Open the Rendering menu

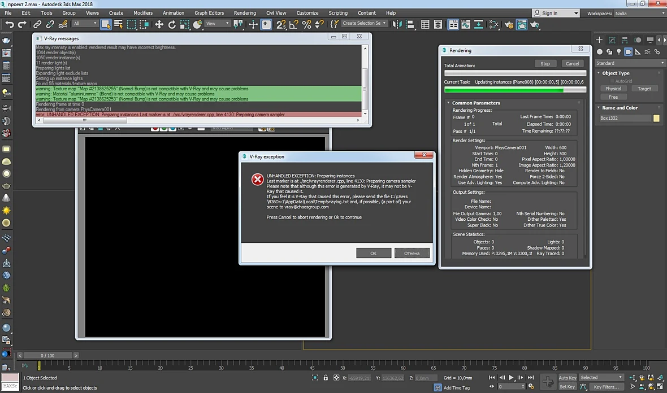click(245, 13)
